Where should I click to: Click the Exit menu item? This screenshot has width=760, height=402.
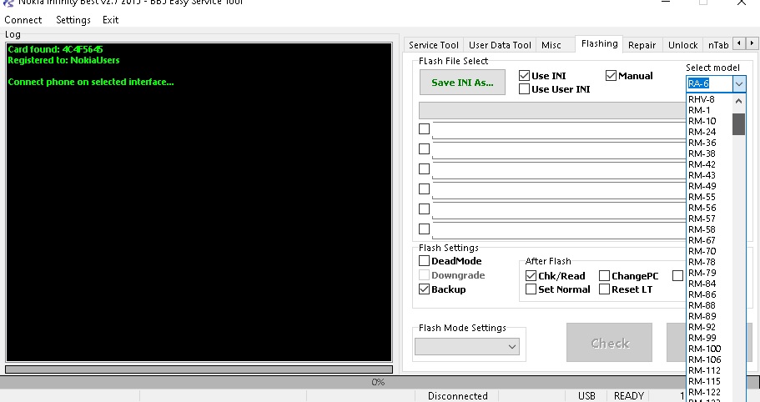tap(110, 20)
